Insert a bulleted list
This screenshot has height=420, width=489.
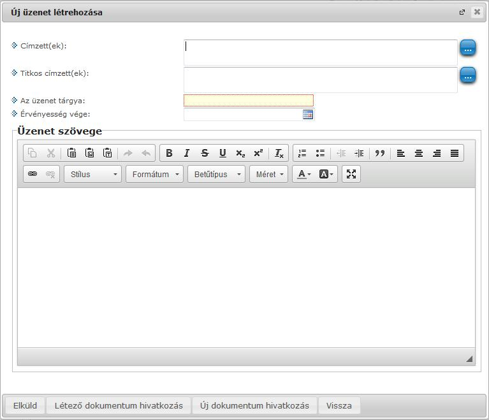coord(320,153)
